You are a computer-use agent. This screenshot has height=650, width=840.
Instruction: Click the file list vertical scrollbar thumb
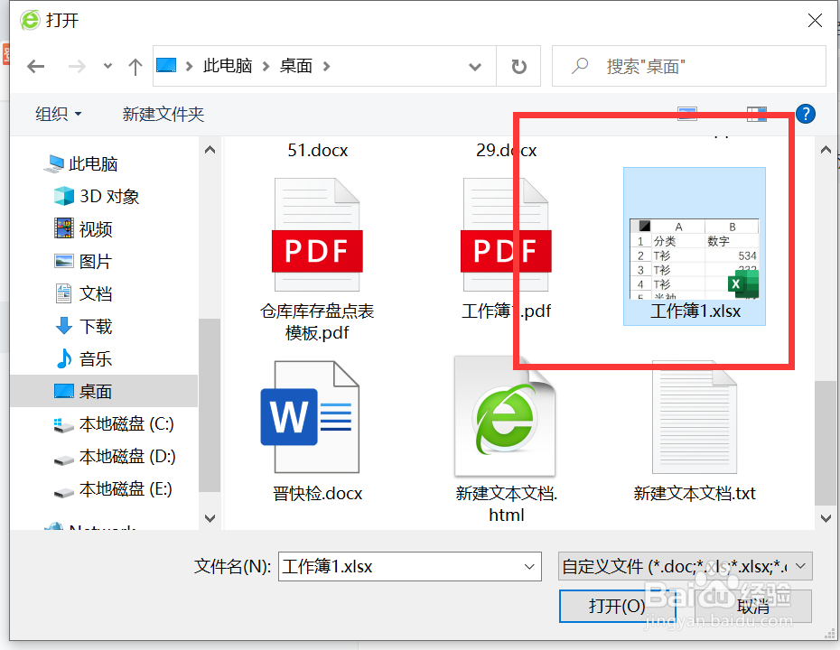(825, 442)
